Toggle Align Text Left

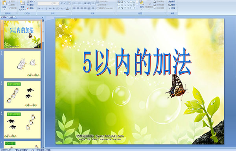(x=74, y=8)
